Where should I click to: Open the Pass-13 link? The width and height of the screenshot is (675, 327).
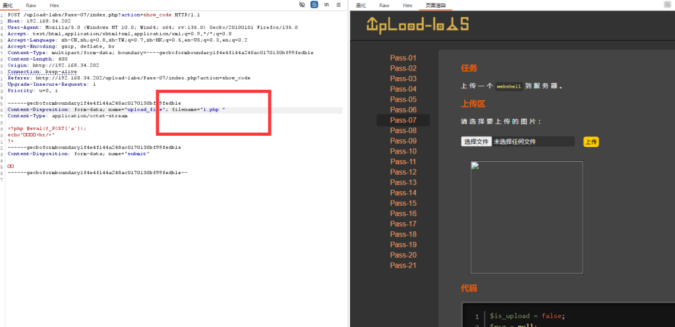click(403, 183)
